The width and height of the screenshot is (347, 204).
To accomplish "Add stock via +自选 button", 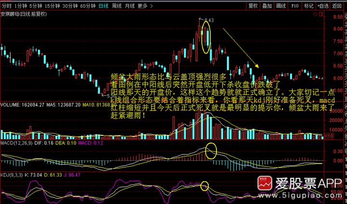I will (323, 6).
